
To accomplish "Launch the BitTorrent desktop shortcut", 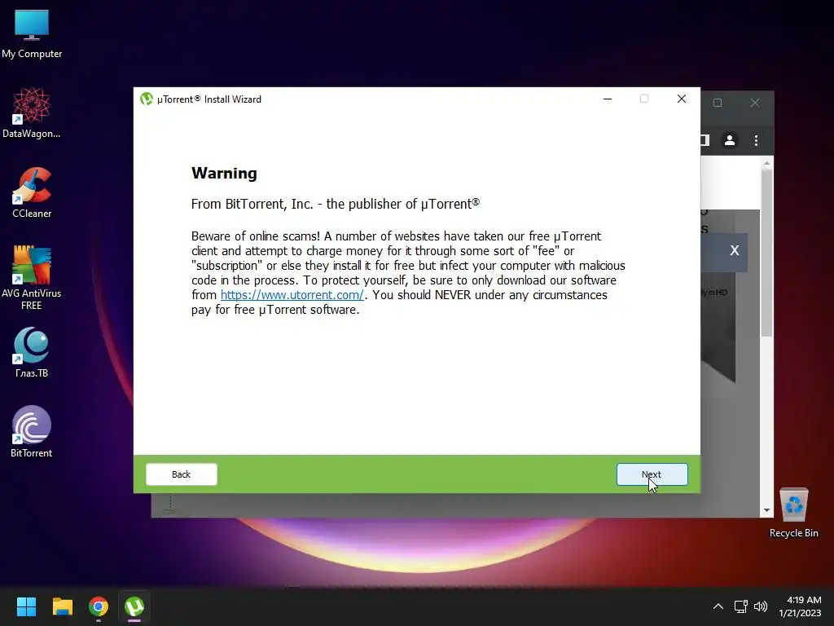I will tap(32, 432).
